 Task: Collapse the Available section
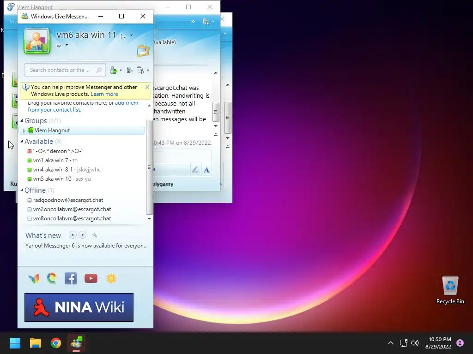pos(22,142)
